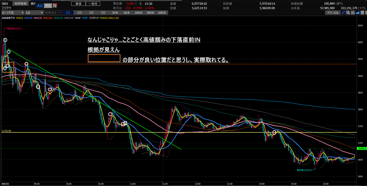Open the 1分 timeframe dropdown
The image size is (367, 186).
34,13
